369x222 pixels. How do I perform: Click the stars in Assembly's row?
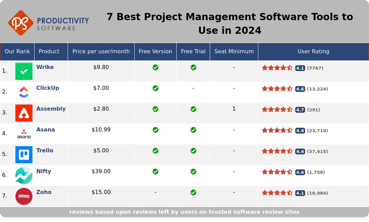click(277, 110)
